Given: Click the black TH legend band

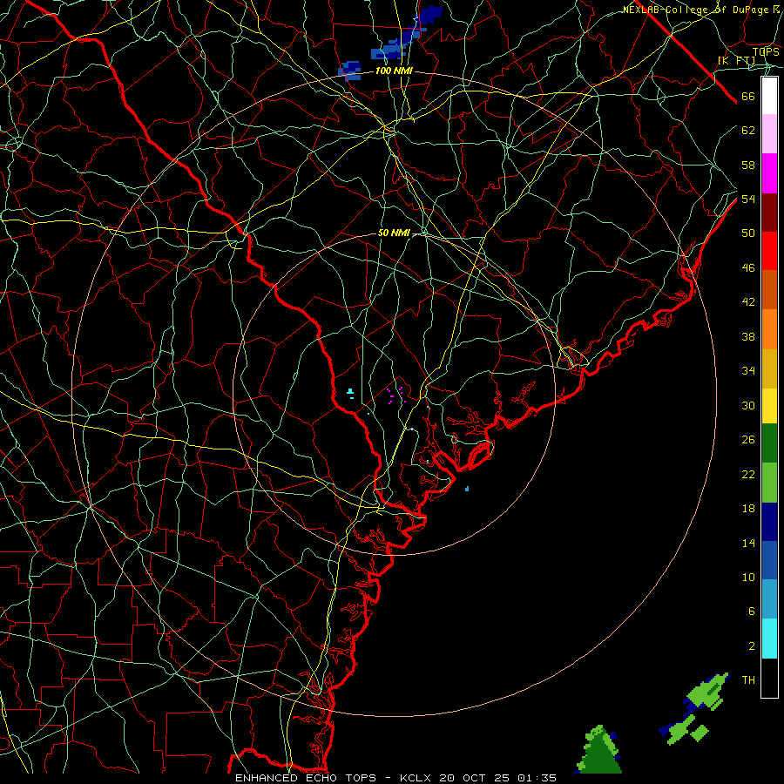Looking at the screenshot, I should pyautogui.click(x=769, y=678).
